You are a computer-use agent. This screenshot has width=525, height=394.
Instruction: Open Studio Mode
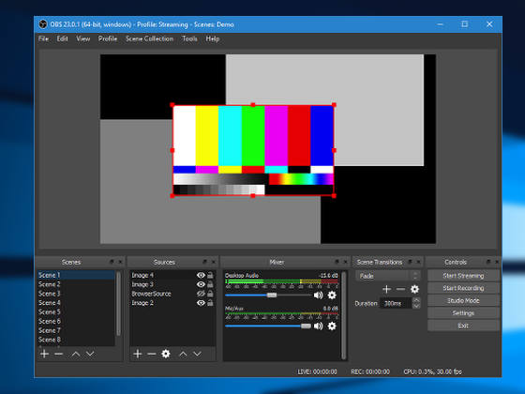point(463,300)
